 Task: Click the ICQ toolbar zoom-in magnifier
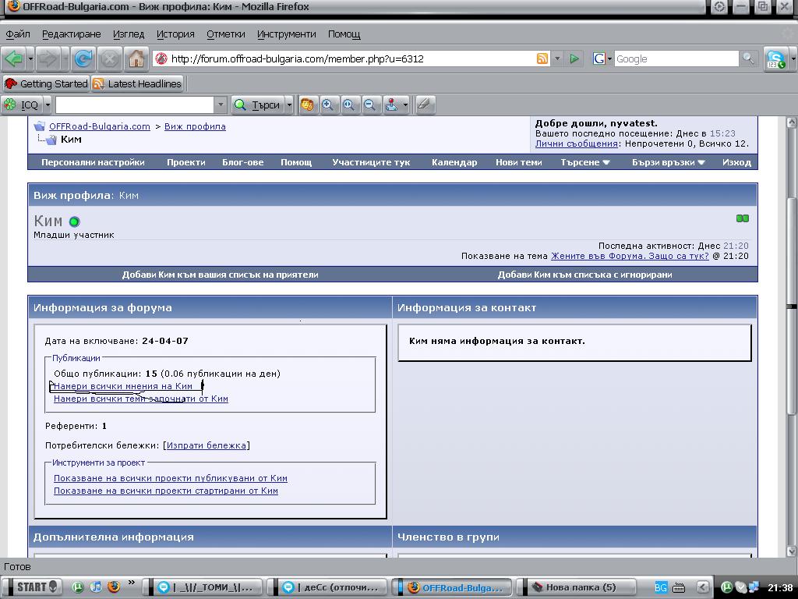[328, 105]
